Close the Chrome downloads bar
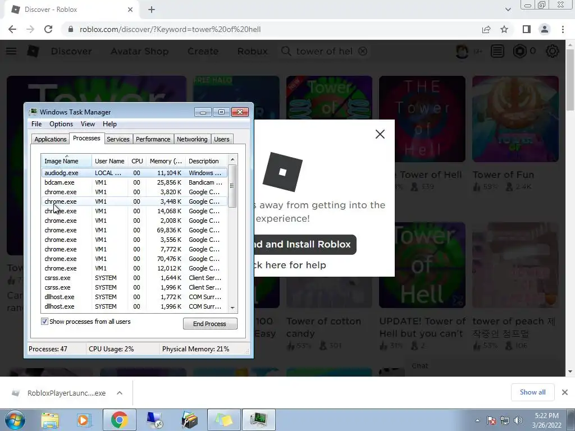Screen dimensions: 575x431 pos(565,392)
